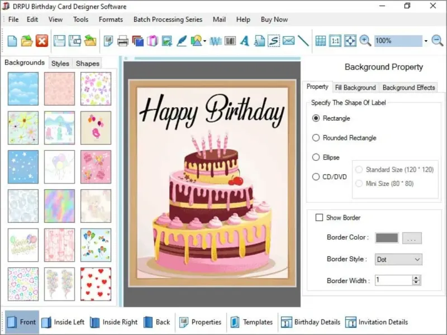Screen dimensions: 447x335
Task: Toggle the grid view icon
Action: (x=320, y=41)
